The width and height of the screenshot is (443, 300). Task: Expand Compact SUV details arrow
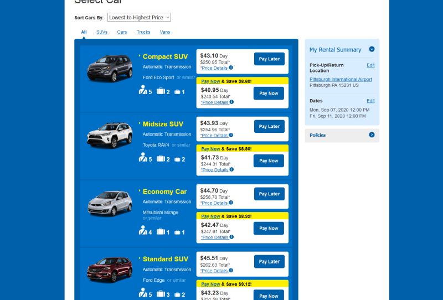[140, 56]
